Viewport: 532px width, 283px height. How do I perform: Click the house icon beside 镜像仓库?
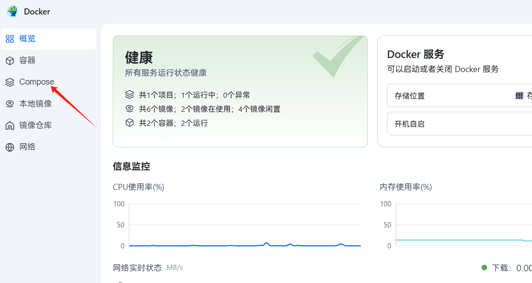click(10, 125)
